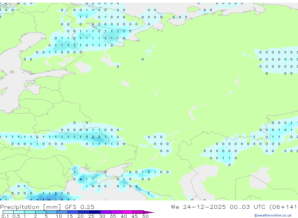Click the legend label "50"

(x=145, y=216)
